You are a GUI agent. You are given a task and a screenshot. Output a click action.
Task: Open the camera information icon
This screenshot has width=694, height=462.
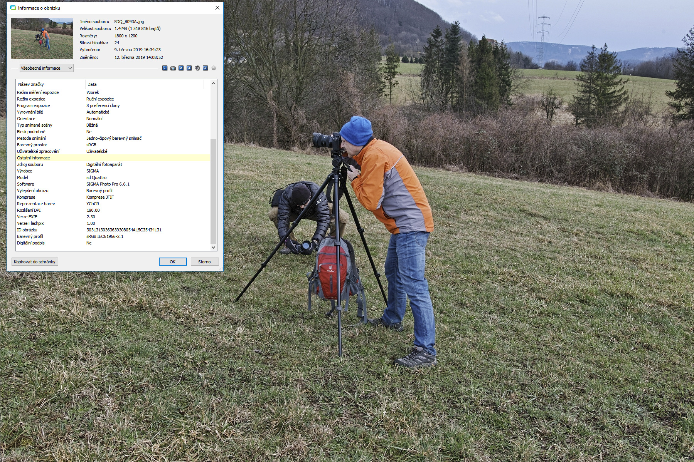173,68
